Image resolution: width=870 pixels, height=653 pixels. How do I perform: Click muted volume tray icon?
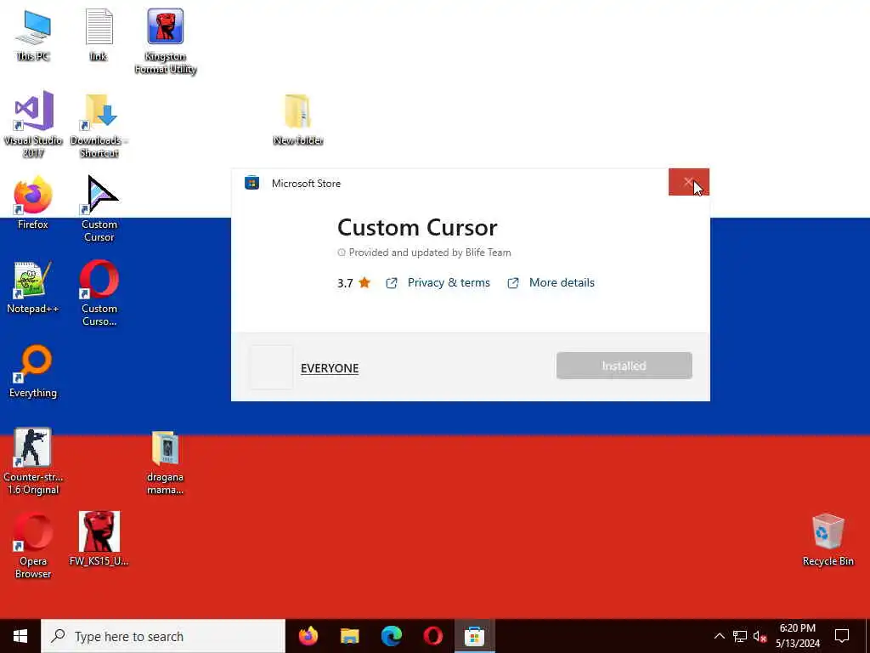[x=760, y=636]
